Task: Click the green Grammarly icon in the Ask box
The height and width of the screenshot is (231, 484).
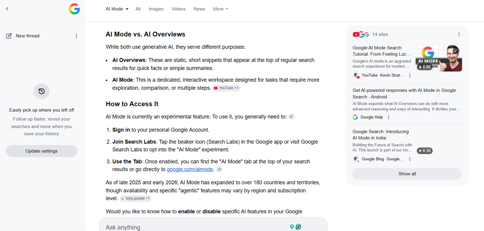Action: pos(298,227)
